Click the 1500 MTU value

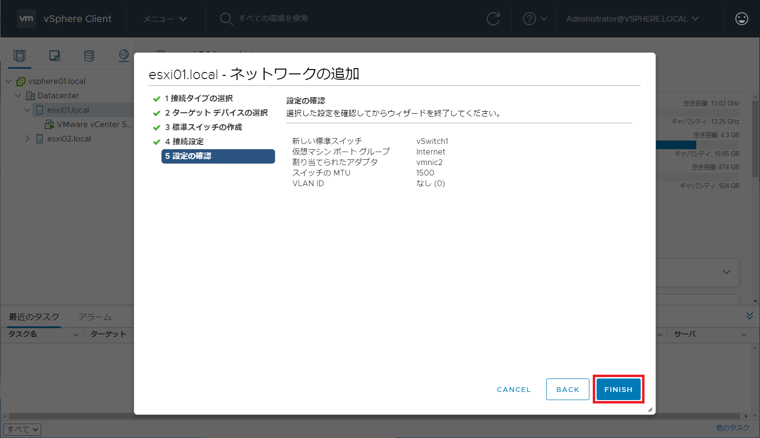point(425,173)
